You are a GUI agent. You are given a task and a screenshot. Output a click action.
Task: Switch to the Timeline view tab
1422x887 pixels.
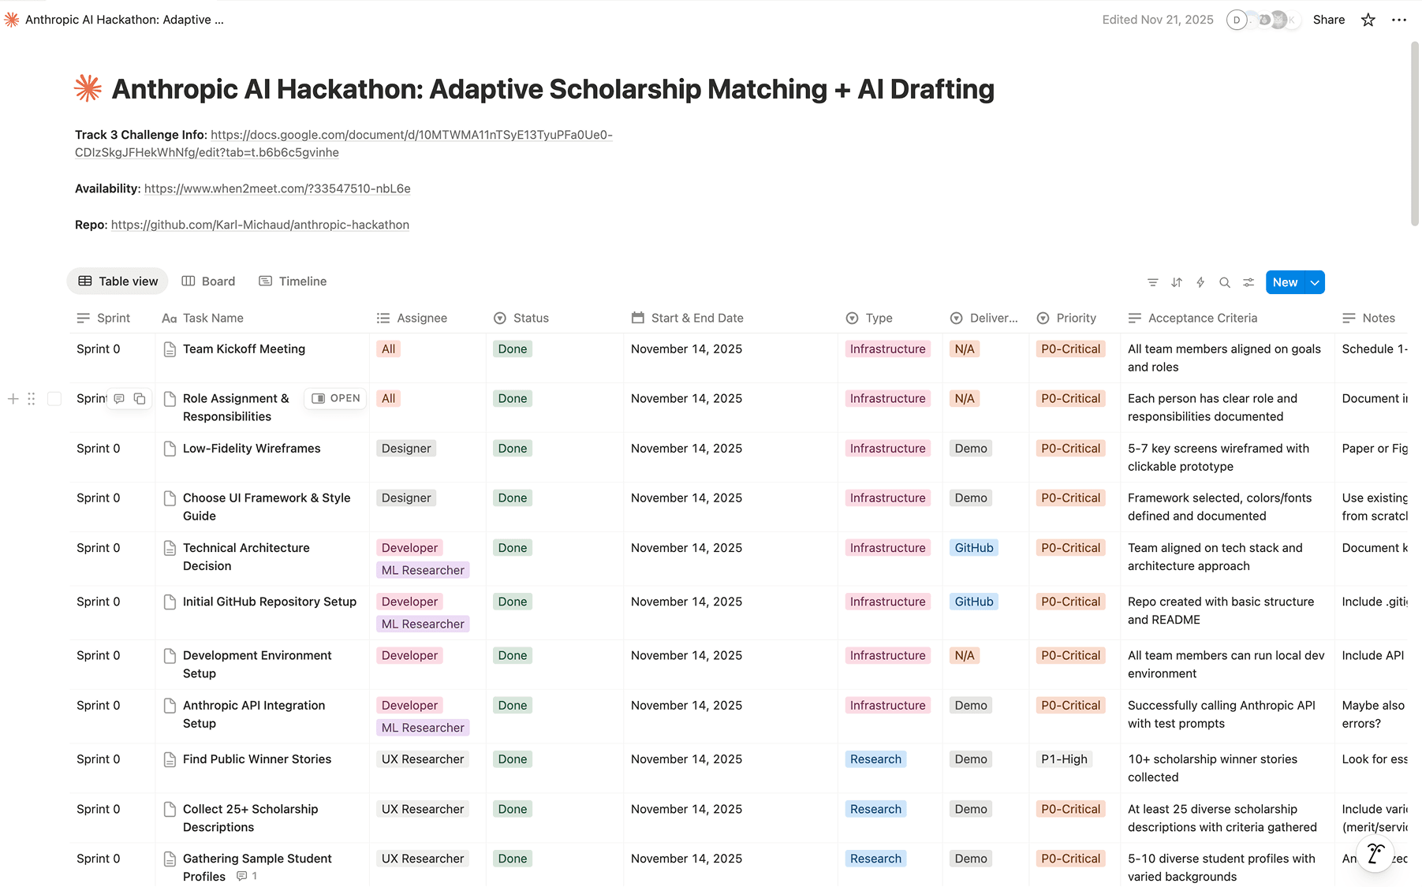(293, 281)
